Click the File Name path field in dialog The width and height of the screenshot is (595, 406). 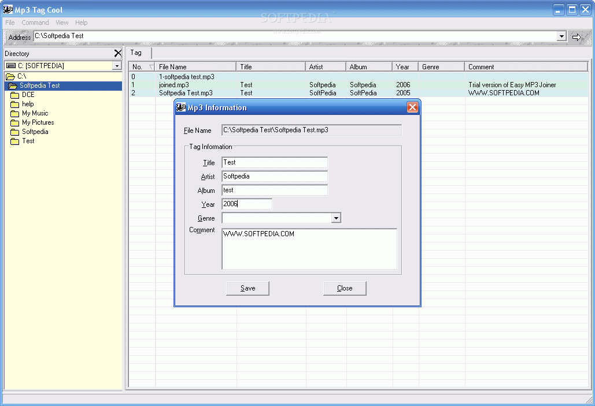(312, 130)
